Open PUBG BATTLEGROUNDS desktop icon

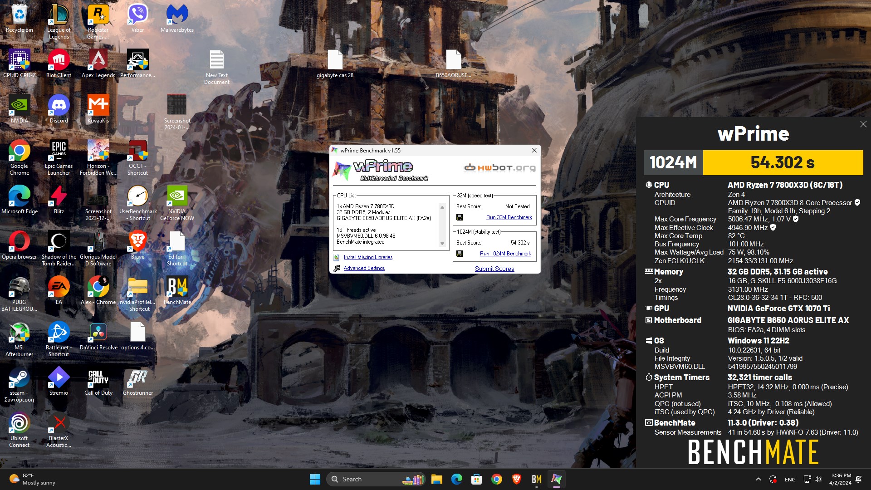[20, 294]
